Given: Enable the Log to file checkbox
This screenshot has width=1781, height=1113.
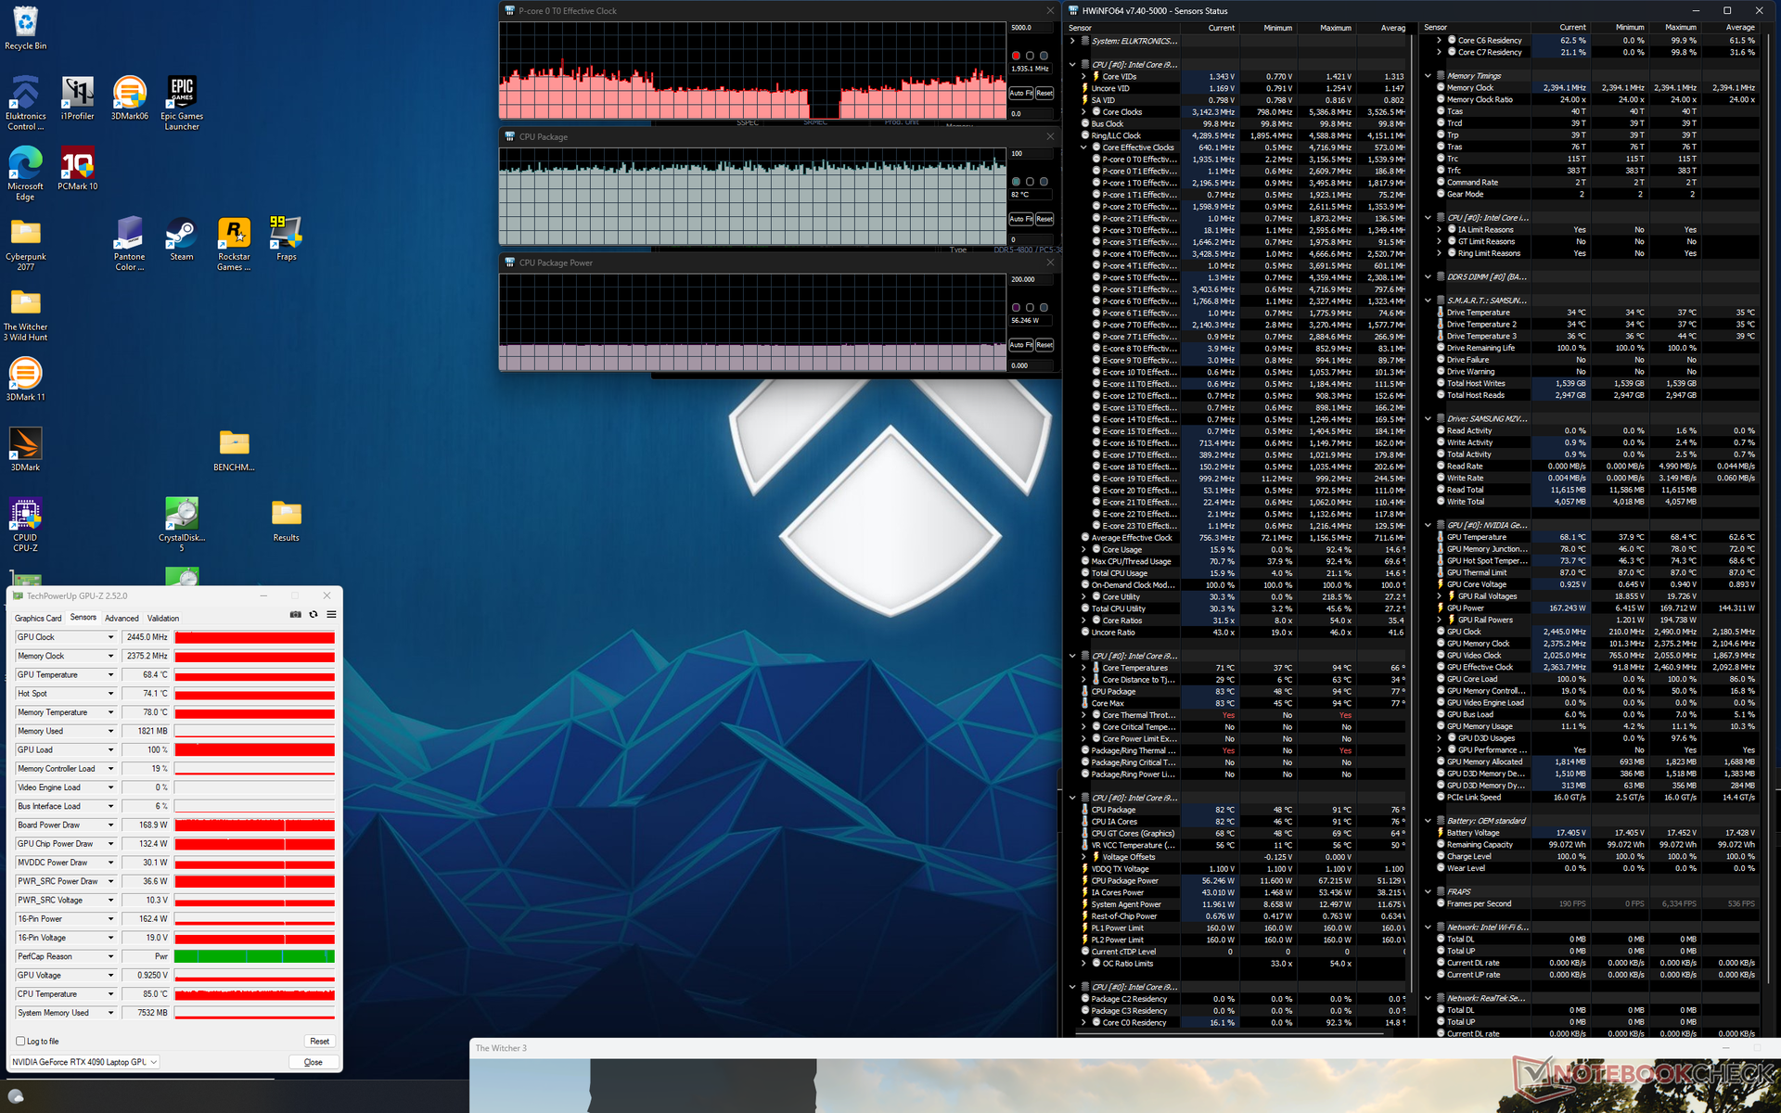Looking at the screenshot, I should (x=21, y=1041).
